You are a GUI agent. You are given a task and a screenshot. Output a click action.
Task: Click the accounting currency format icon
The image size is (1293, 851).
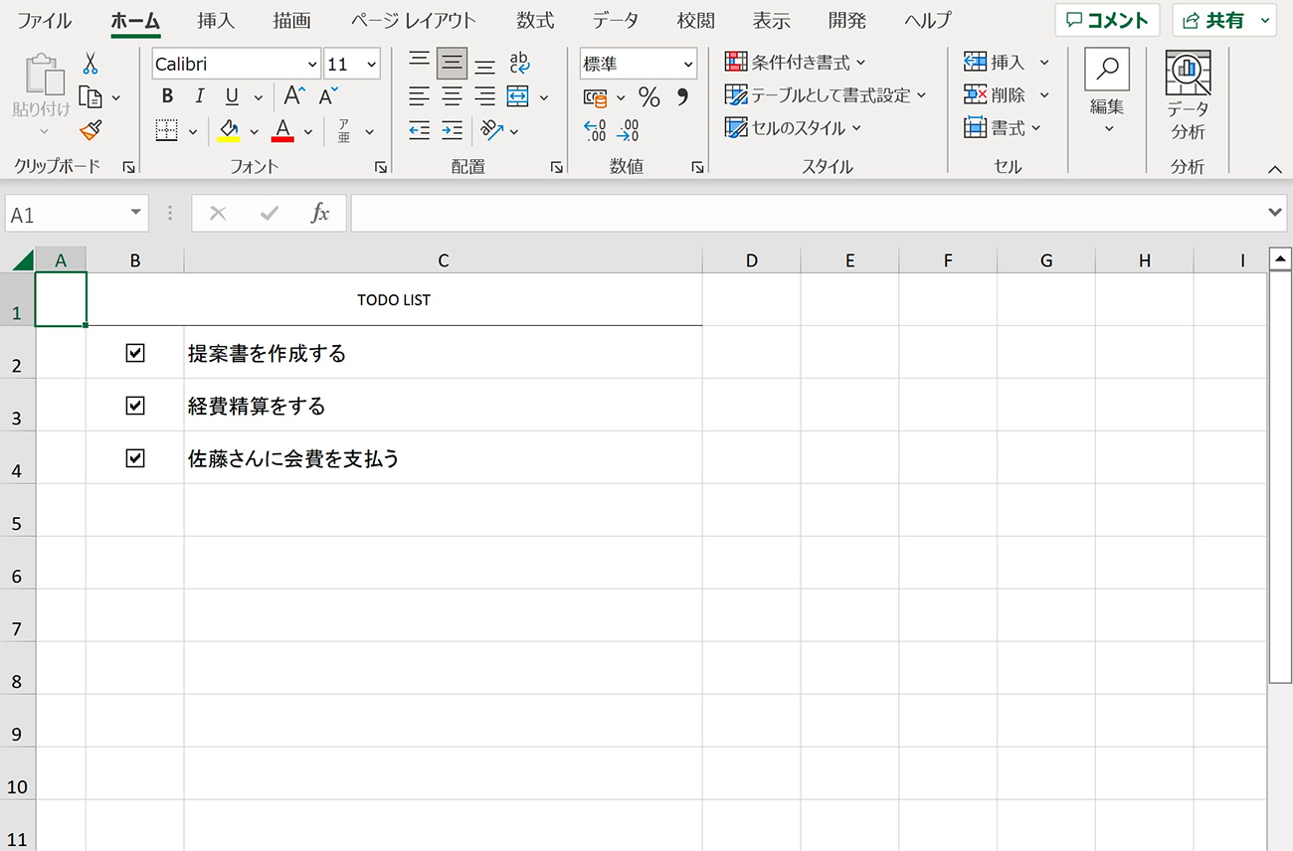(x=595, y=97)
